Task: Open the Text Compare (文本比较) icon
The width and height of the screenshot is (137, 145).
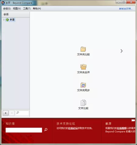Action: click(83, 103)
